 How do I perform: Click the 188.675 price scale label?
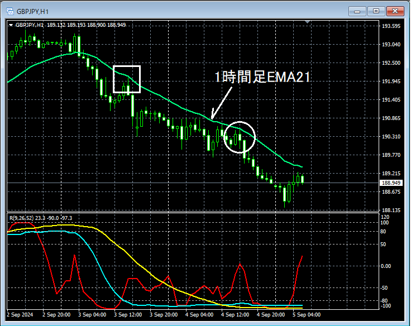pyautogui.click(x=391, y=192)
